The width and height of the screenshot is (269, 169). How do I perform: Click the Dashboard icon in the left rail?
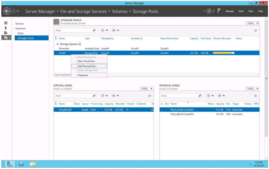point(5,23)
